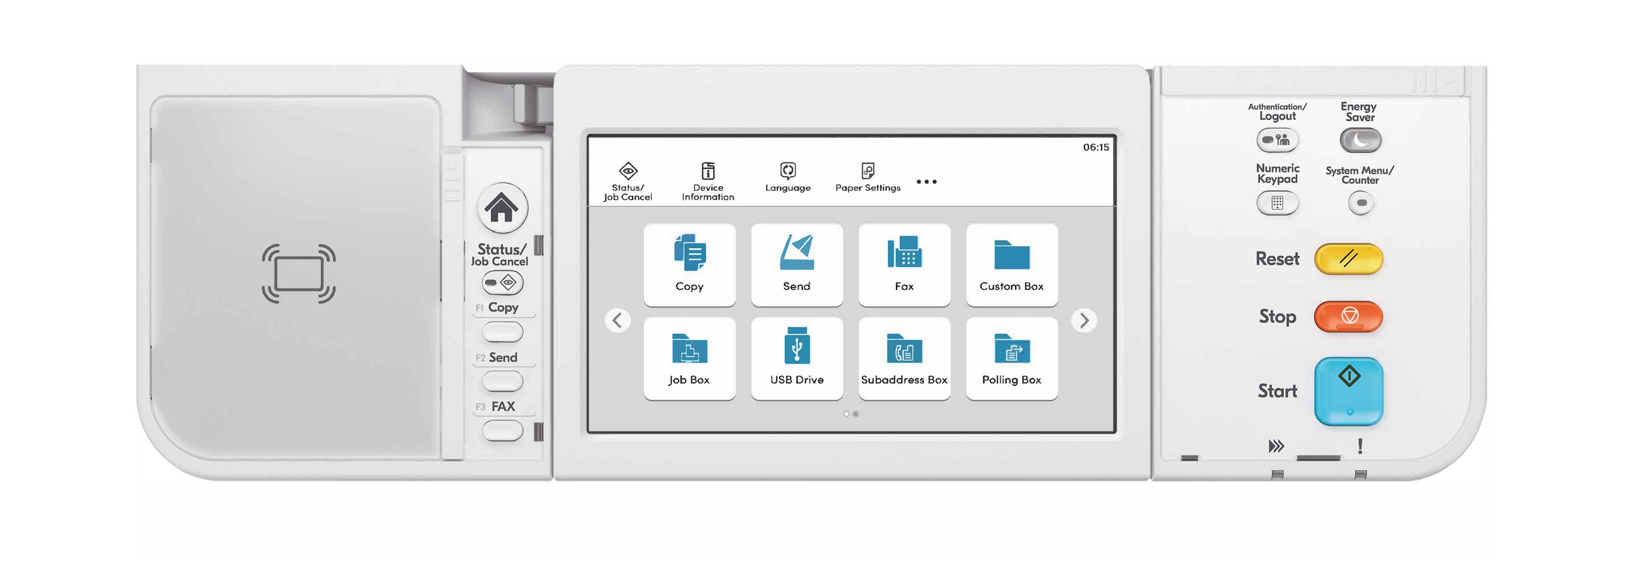Select the Send function icon
This screenshot has height=561, width=1625.
(797, 265)
